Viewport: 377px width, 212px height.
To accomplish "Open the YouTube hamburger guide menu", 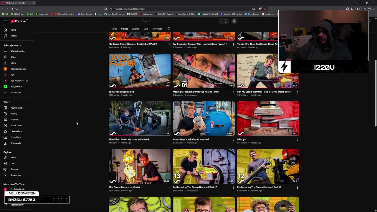I will click(x=5, y=21).
